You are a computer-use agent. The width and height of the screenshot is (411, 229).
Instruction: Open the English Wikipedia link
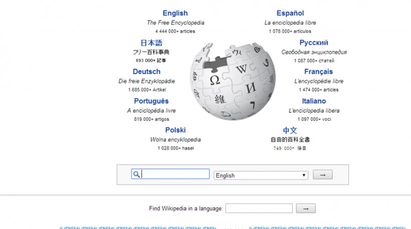click(175, 14)
